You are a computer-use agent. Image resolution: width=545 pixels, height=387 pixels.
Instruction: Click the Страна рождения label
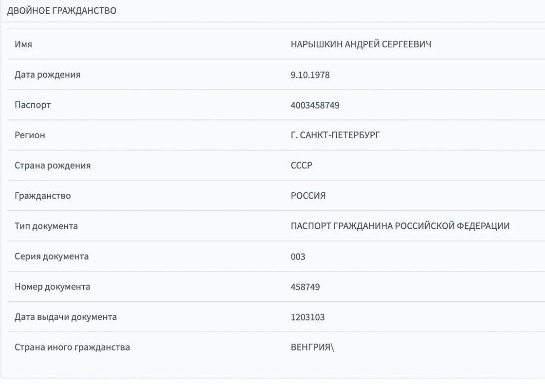pyautogui.click(x=53, y=166)
